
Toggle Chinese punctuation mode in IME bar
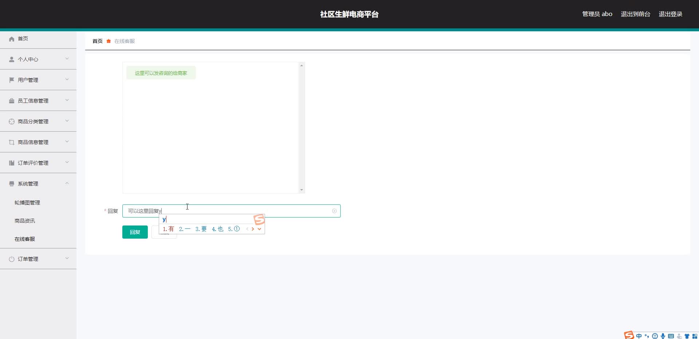647,336
